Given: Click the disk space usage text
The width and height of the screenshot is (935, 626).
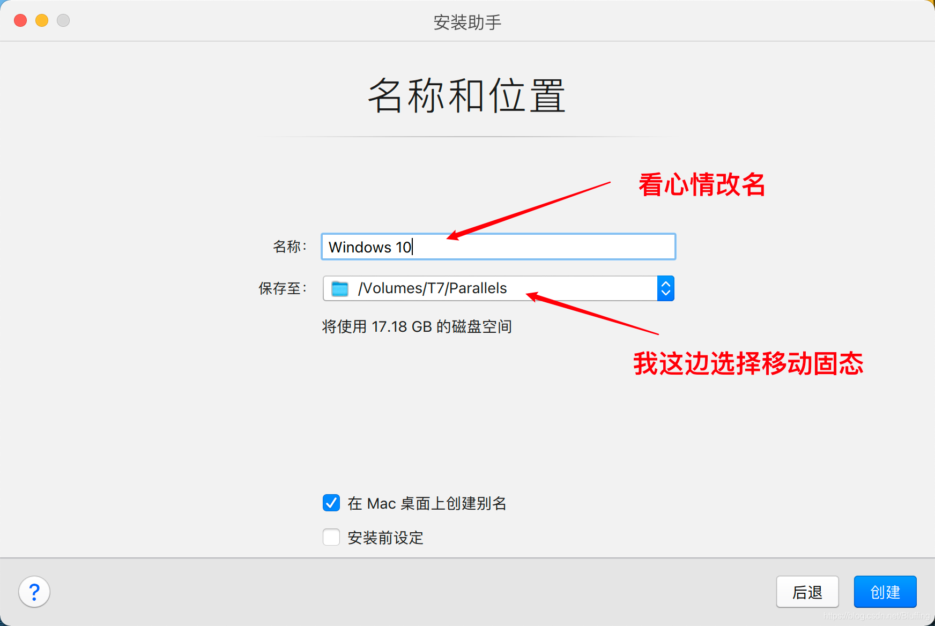Looking at the screenshot, I should pos(417,326).
